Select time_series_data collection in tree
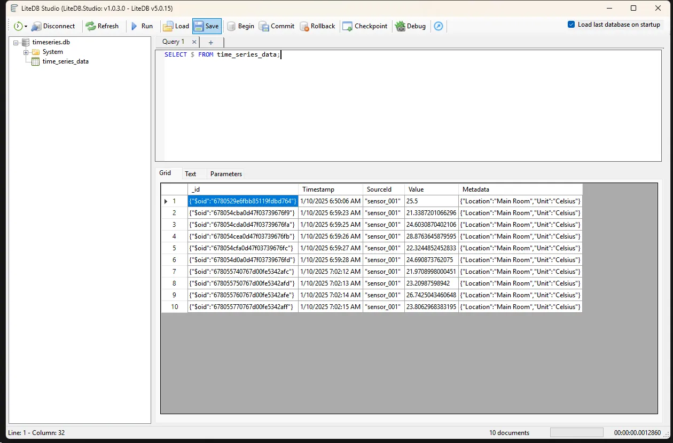 coord(65,61)
